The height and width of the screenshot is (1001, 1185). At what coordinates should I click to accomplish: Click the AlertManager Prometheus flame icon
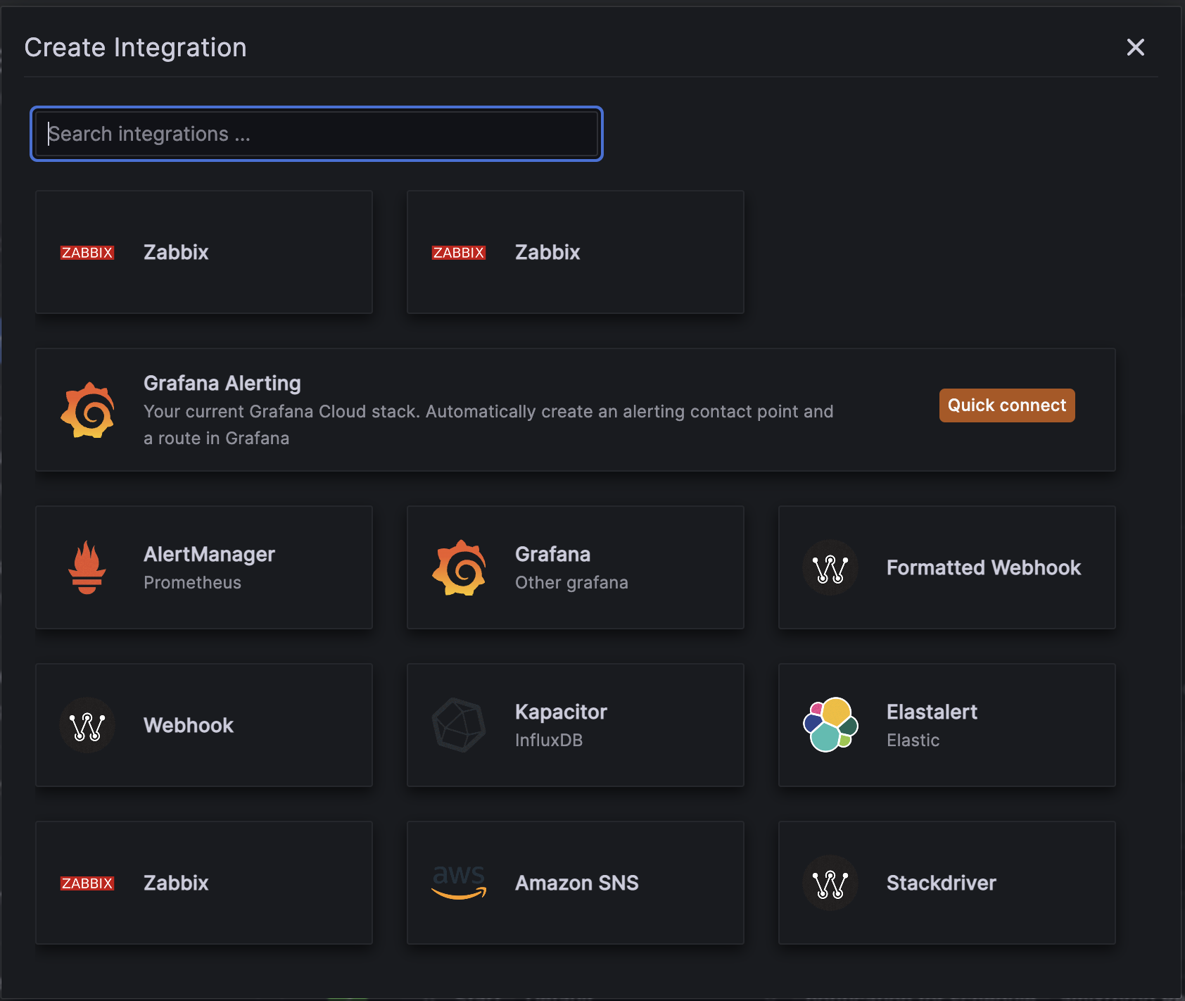tap(87, 567)
